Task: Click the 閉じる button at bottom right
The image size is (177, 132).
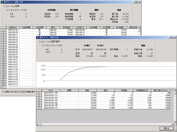Action: [x=167, y=128]
